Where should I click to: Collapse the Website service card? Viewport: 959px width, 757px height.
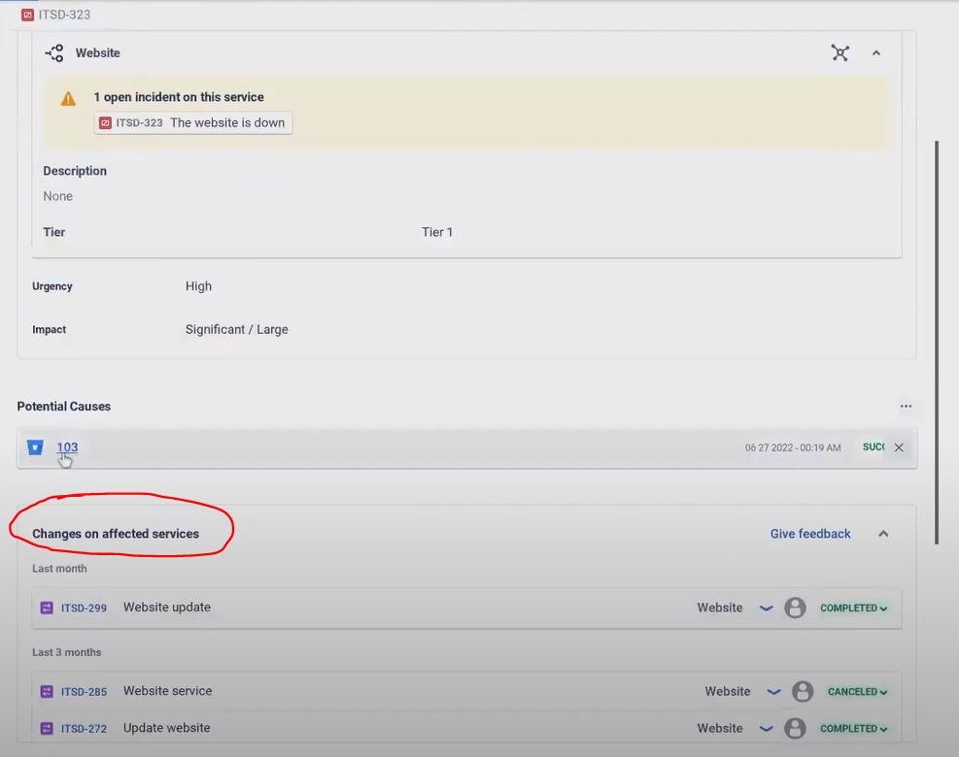[x=875, y=53]
